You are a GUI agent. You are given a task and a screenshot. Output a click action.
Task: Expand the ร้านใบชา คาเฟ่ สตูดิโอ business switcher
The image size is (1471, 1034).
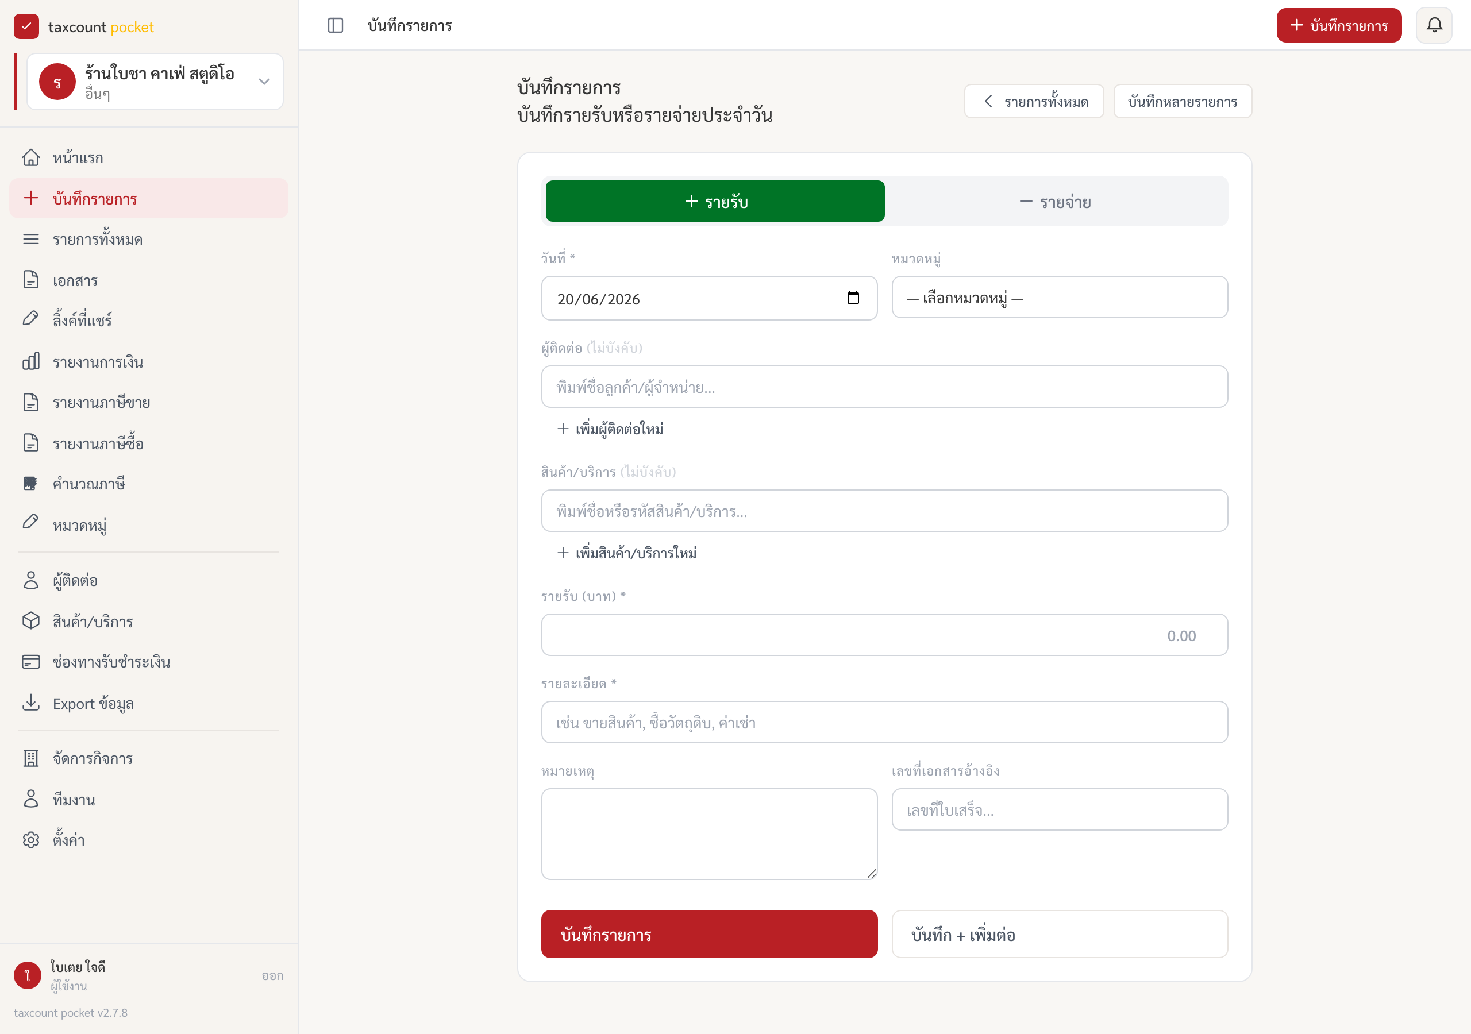(155, 82)
